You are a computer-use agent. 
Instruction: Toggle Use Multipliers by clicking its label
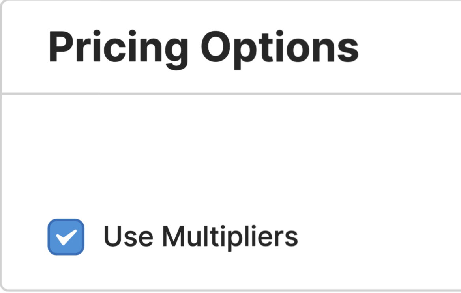click(x=201, y=236)
